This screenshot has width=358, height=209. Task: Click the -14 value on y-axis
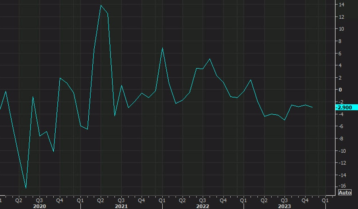pos(342,175)
